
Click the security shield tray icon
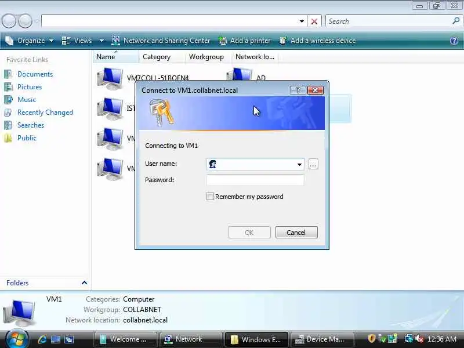click(x=371, y=339)
